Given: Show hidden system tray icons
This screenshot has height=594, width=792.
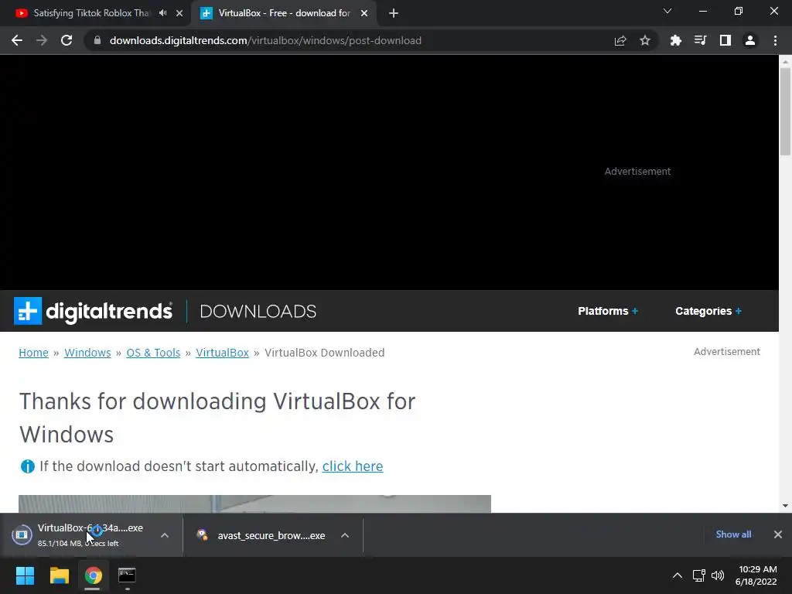Looking at the screenshot, I should pyautogui.click(x=678, y=575).
